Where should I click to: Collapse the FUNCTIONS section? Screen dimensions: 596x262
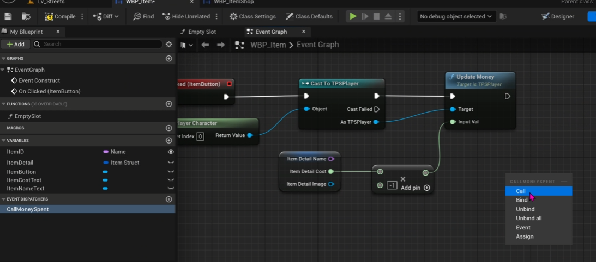pyautogui.click(x=3, y=104)
